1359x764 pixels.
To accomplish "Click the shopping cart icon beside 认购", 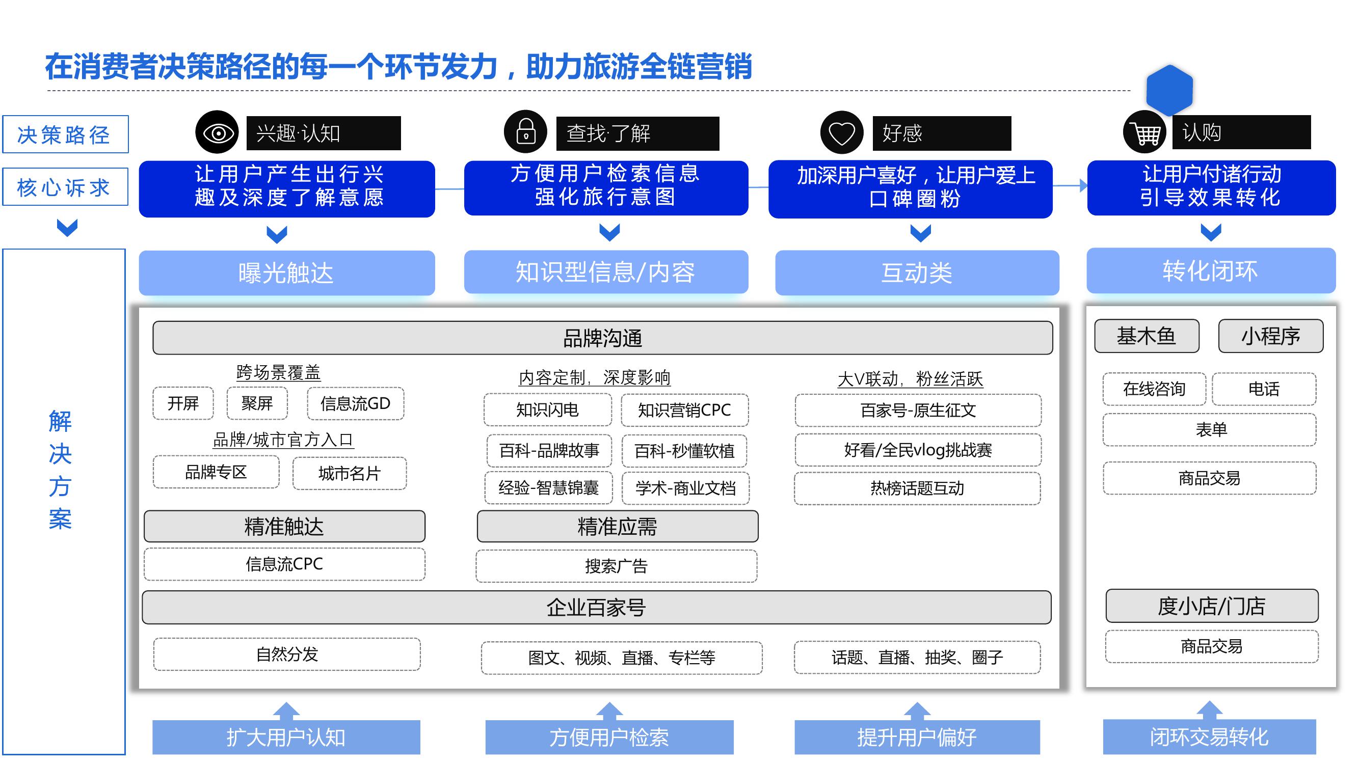I will [x=1144, y=132].
